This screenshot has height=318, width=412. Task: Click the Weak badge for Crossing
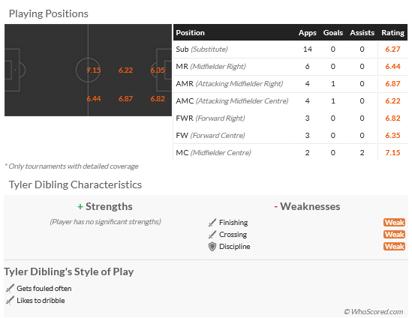[x=394, y=235]
